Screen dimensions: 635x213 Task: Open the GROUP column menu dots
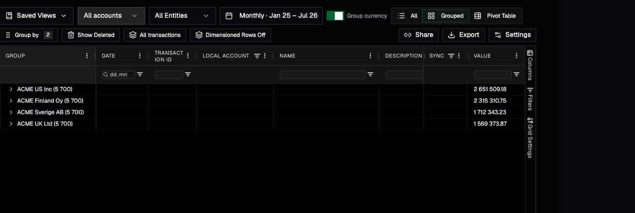coord(87,56)
